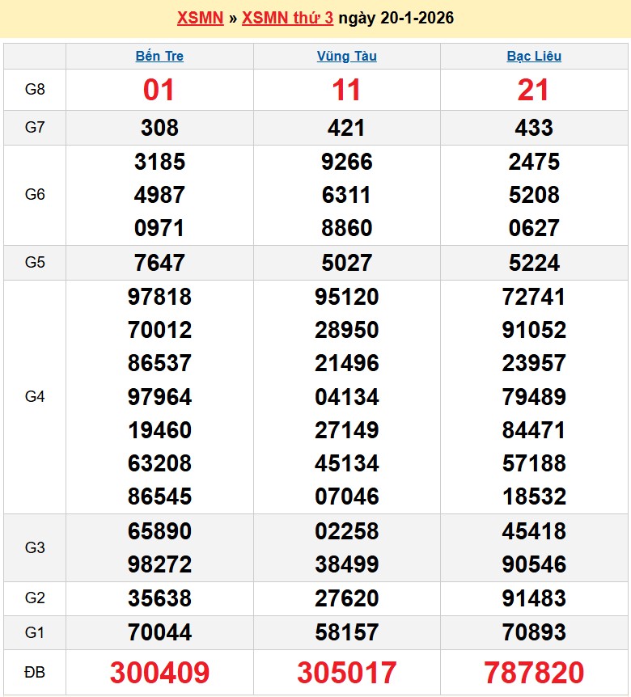Click the ĐB row label

point(35,673)
